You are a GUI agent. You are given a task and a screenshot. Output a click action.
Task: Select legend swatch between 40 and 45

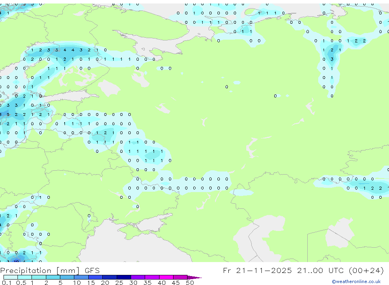pos(166,277)
